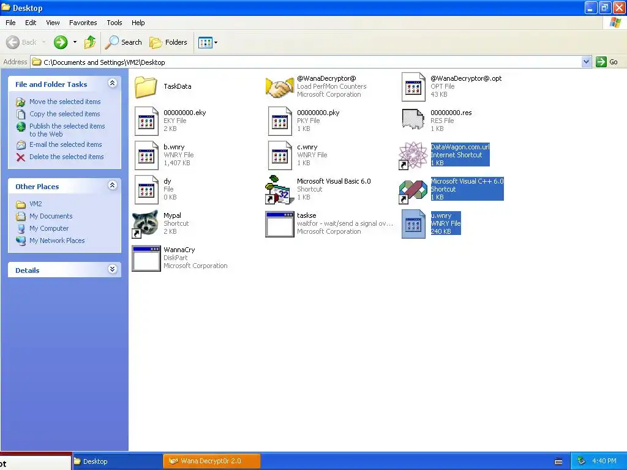
Task: Click the taskse file name
Action: click(x=306, y=215)
